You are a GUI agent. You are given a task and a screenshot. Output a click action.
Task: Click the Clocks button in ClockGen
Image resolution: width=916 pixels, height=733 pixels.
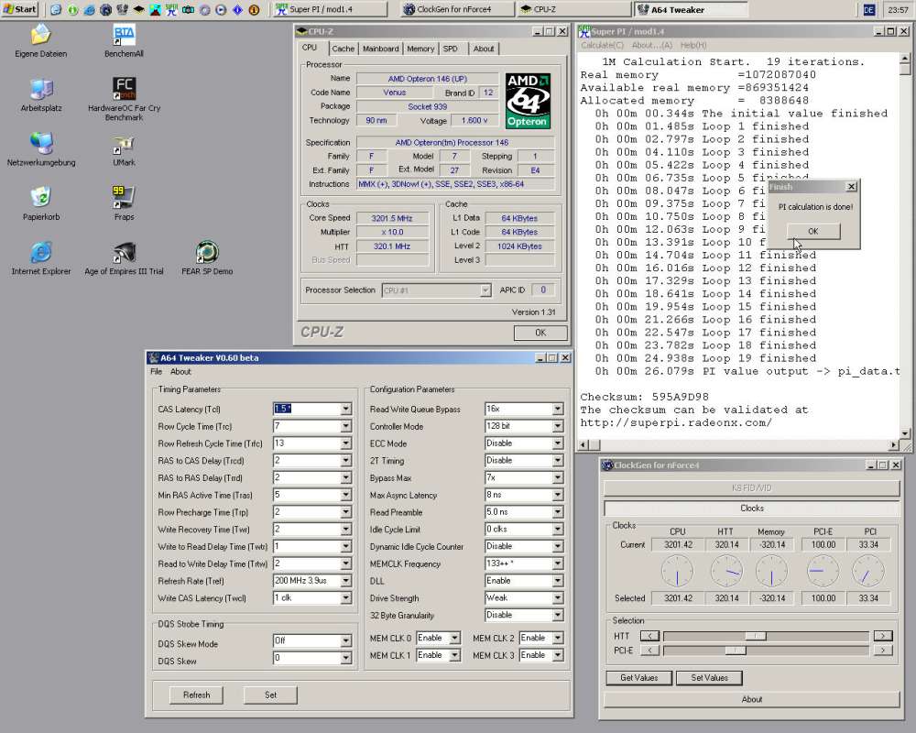point(751,508)
